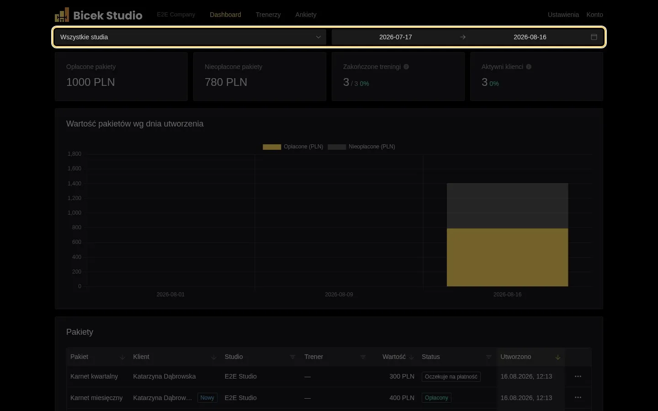Viewport: 658px width, 411px height.
Task: Open the Status column filter icon
Action: tap(488, 357)
